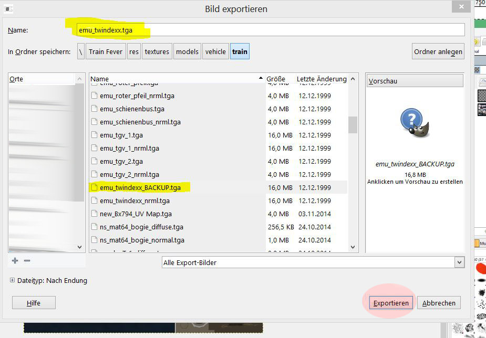This screenshot has width=486, height=338.
Task: Click the file list scrollbar down arrow
Action: point(353,247)
